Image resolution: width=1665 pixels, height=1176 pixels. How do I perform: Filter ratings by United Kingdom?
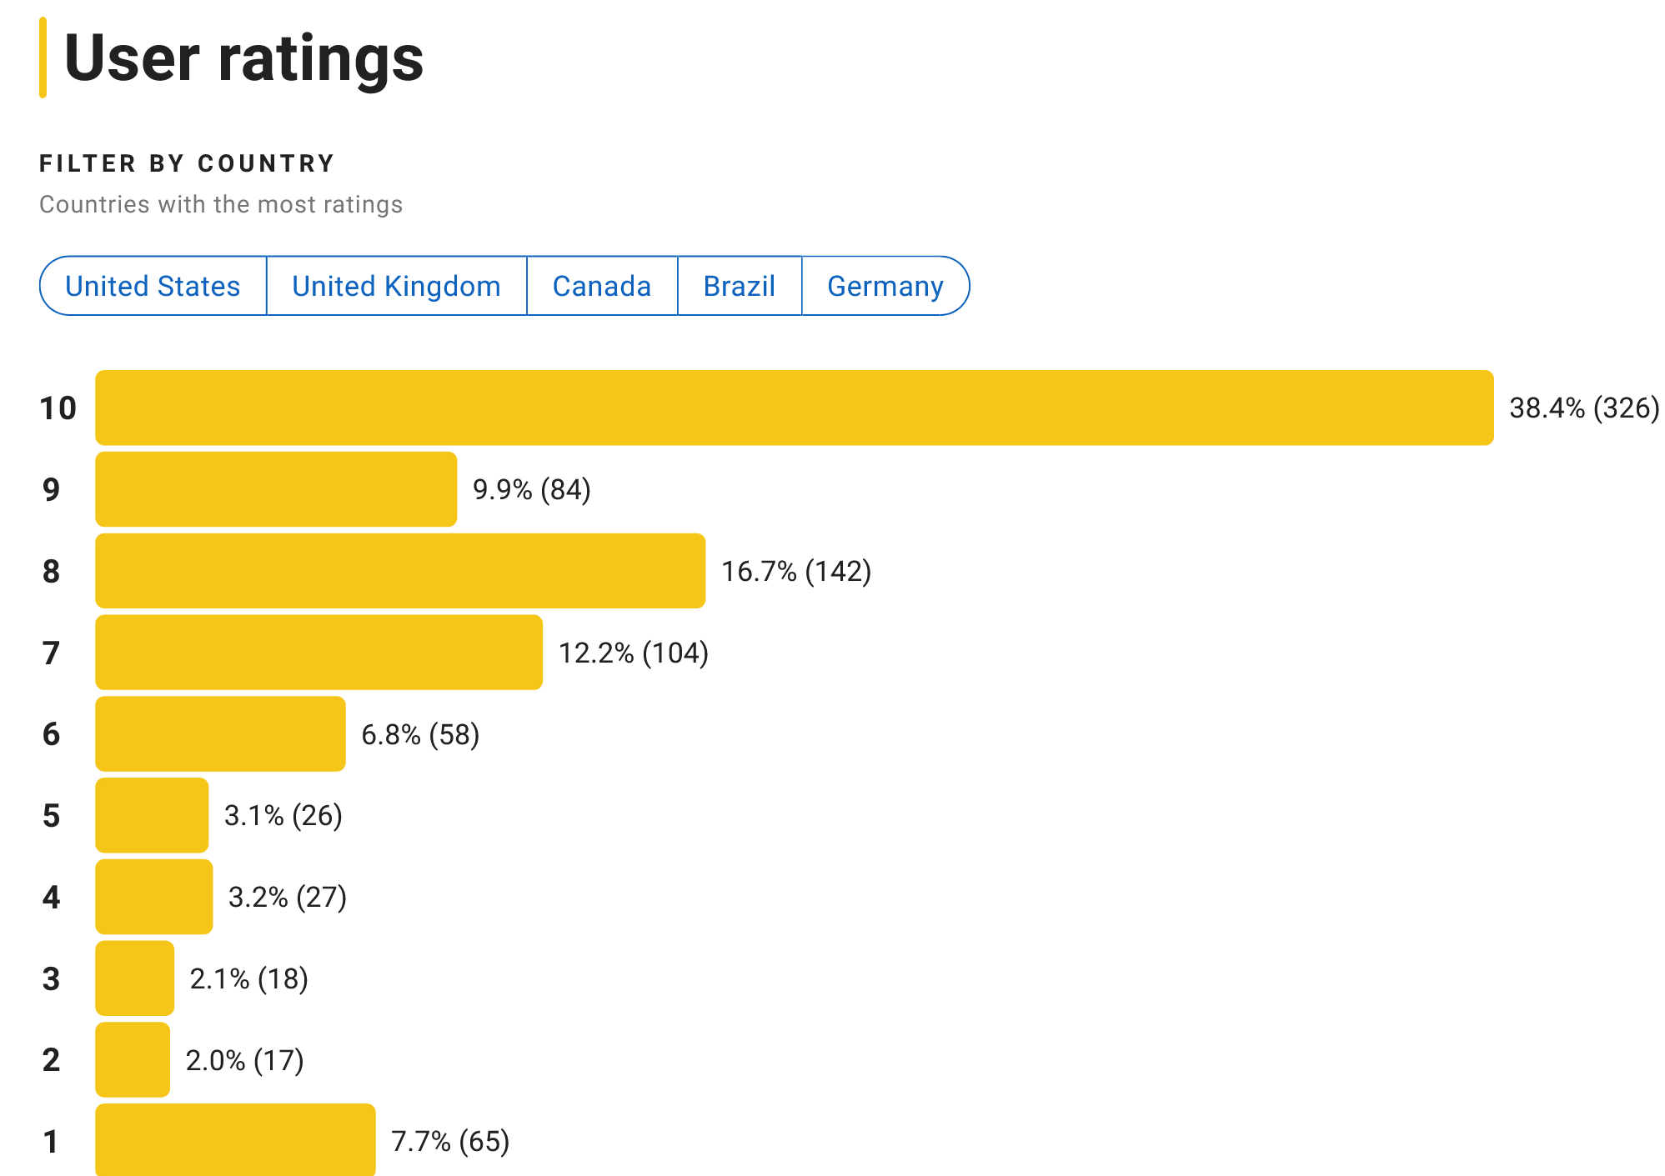[396, 286]
